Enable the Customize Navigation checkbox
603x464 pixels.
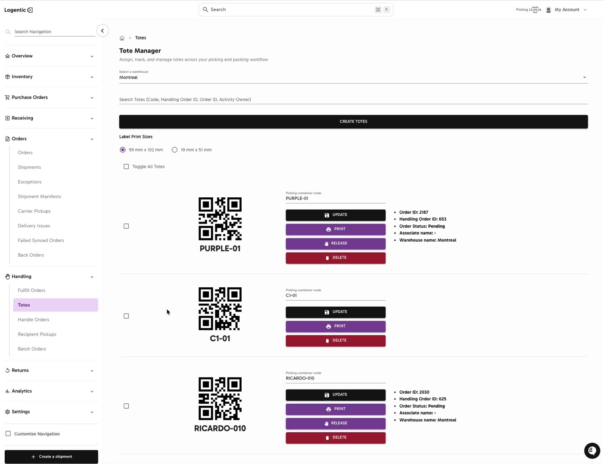point(8,434)
